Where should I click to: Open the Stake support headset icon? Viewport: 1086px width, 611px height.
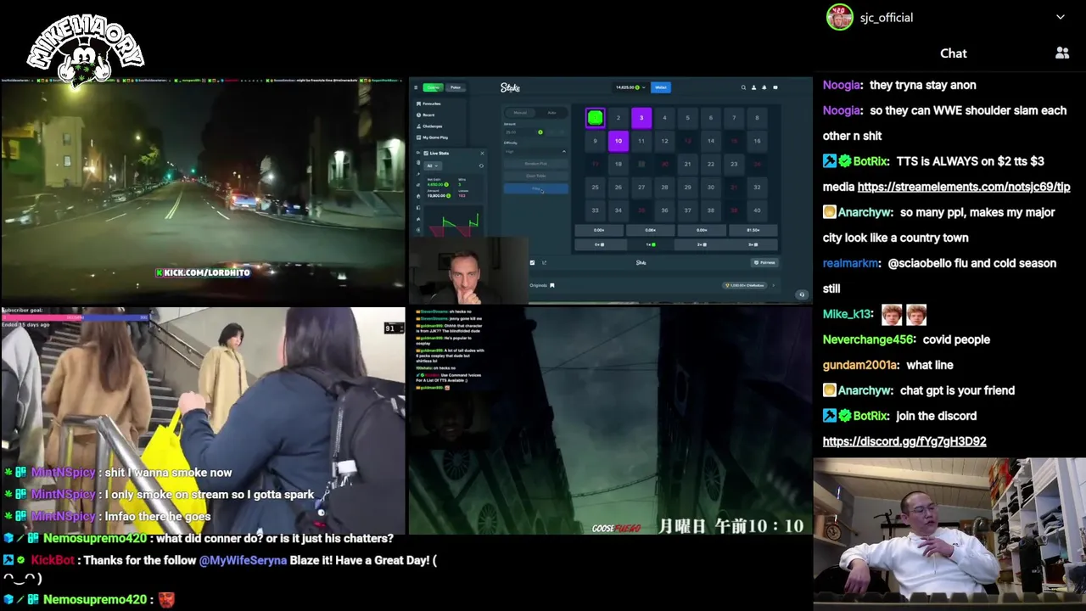click(802, 294)
